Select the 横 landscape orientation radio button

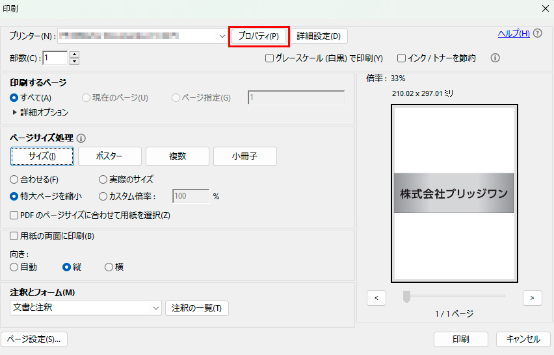109,267
